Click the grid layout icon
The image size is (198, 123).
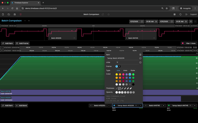[174, 14]
